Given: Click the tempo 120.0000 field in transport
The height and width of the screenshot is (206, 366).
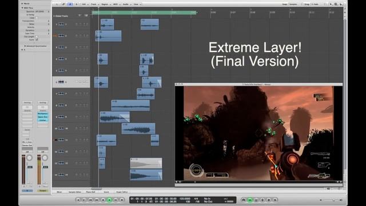Looking at the screenshot, I should [x=185, y=199].
